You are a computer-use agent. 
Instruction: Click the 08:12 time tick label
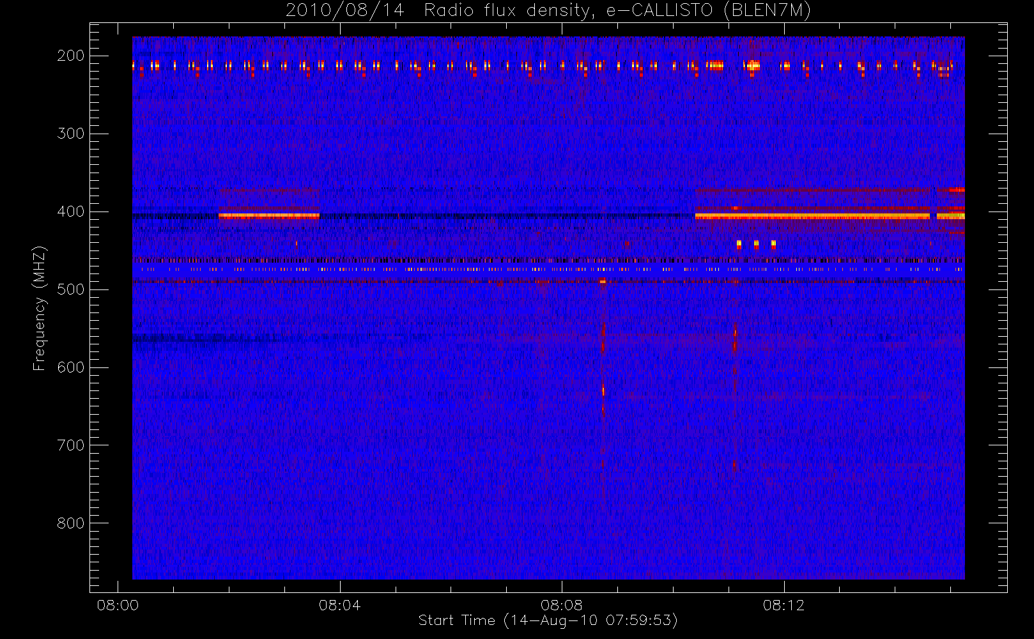coord(783,605)
